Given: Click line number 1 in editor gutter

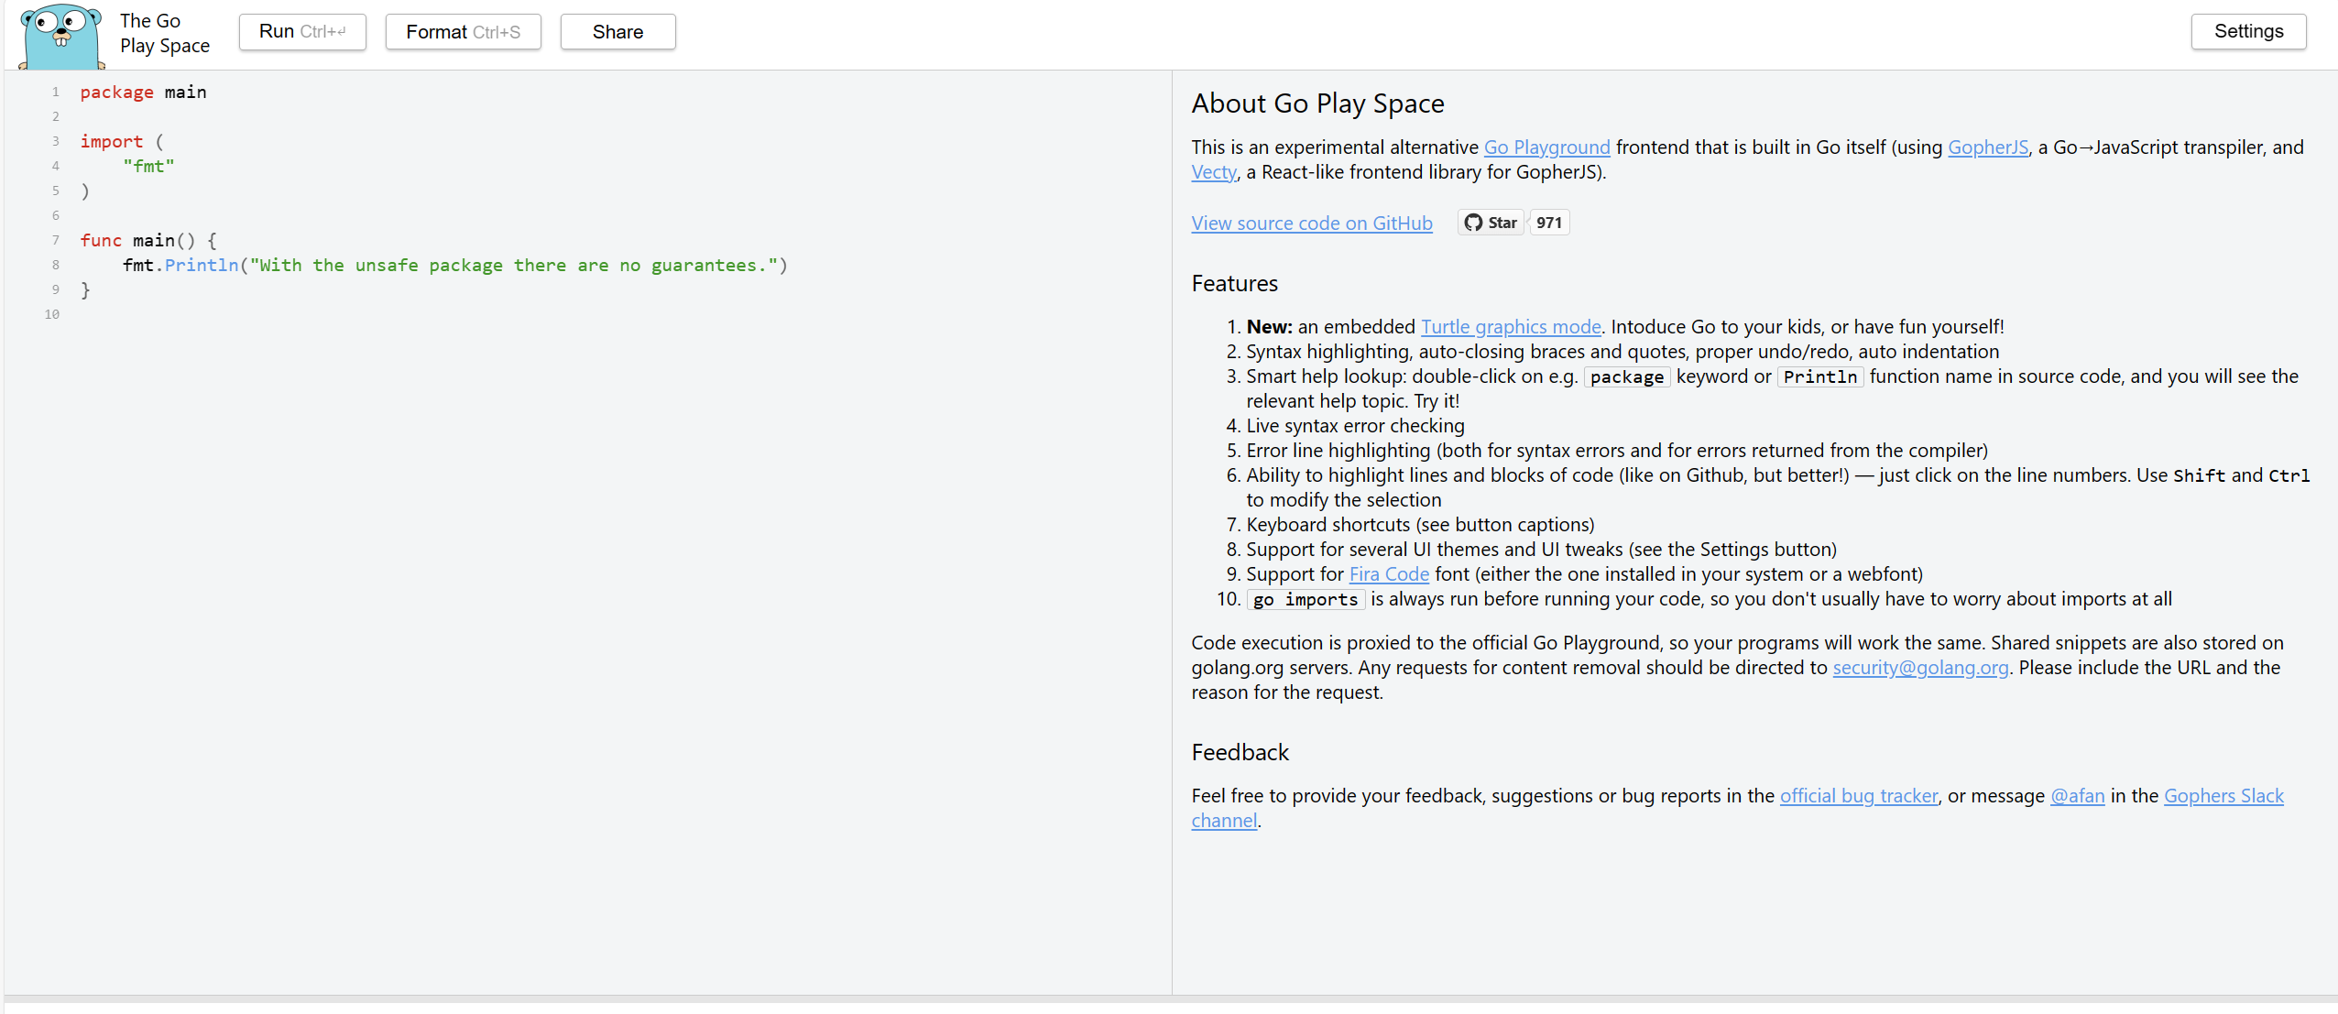Looking at the screenshot, I should [55, 93].
